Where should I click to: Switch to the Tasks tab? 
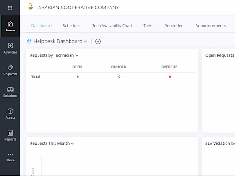click(x=149, y=26)
